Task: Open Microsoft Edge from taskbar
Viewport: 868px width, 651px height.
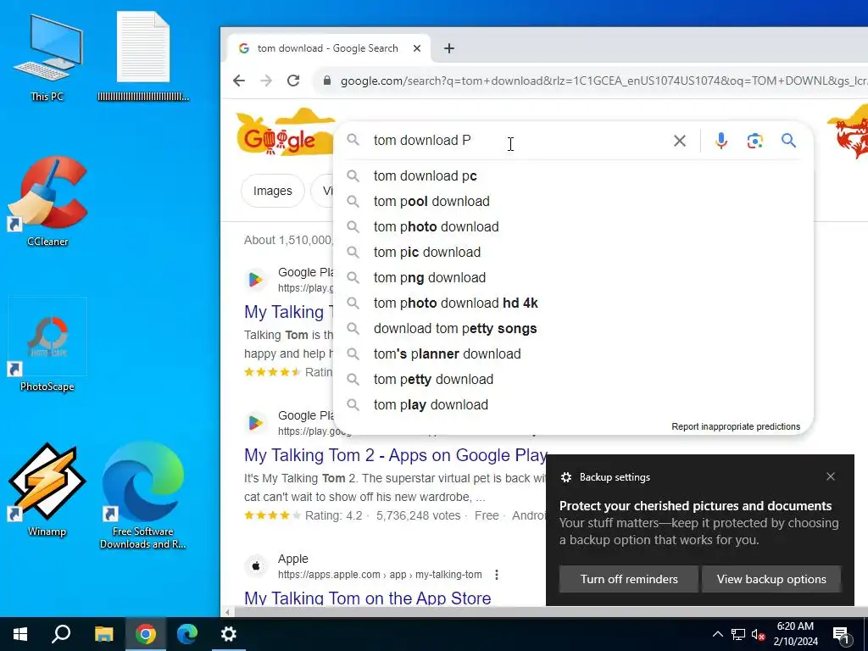Action: tap(187, 634)
